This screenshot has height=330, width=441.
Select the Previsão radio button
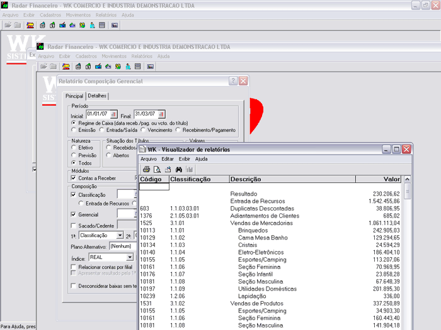click(75, 155)
